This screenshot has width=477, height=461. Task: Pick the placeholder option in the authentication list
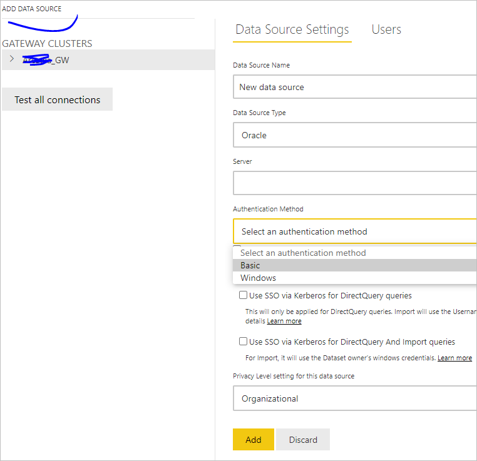(303, 253)
